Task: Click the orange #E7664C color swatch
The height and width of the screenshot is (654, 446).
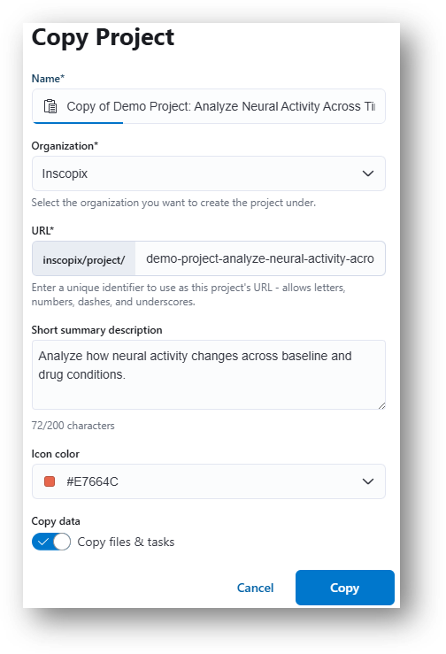Action: click(50, 481)
